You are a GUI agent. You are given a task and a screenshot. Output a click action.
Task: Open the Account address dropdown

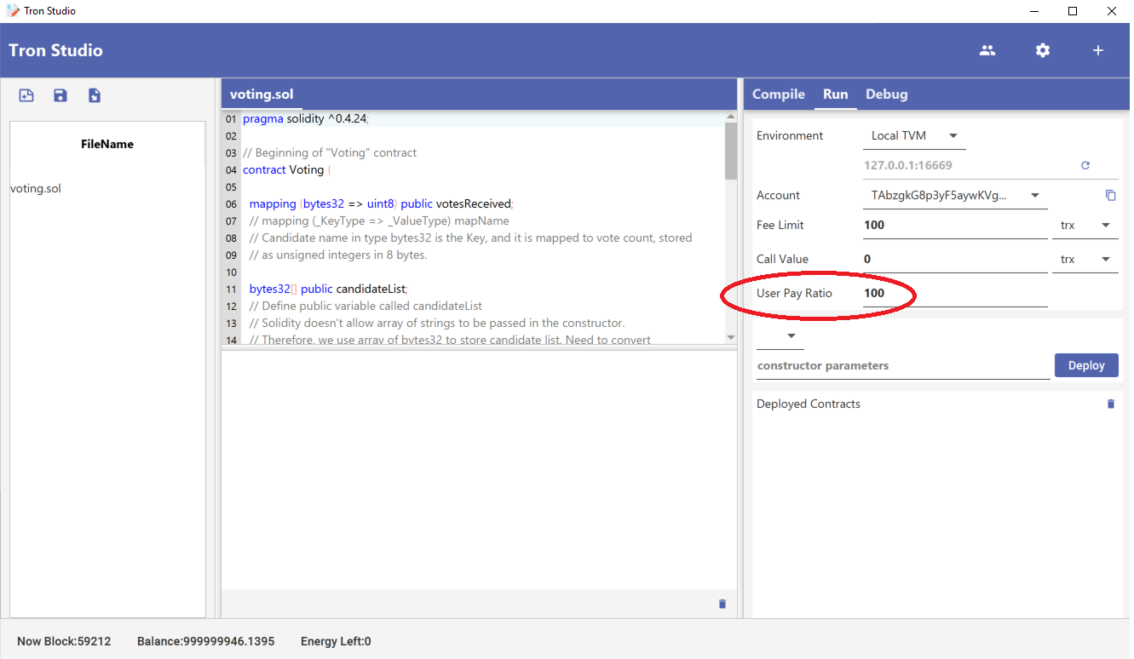coord(955,196)
